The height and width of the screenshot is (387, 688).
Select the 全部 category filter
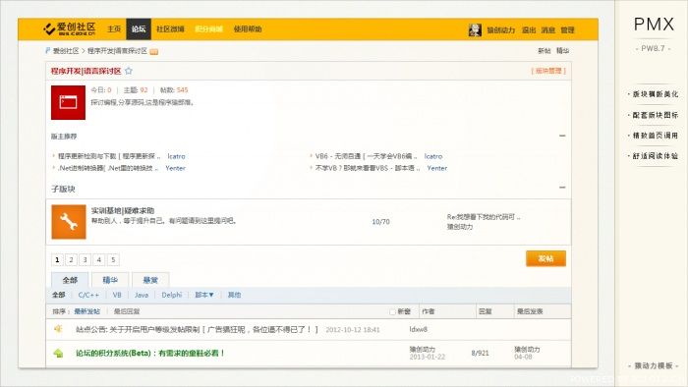[58, 295]
